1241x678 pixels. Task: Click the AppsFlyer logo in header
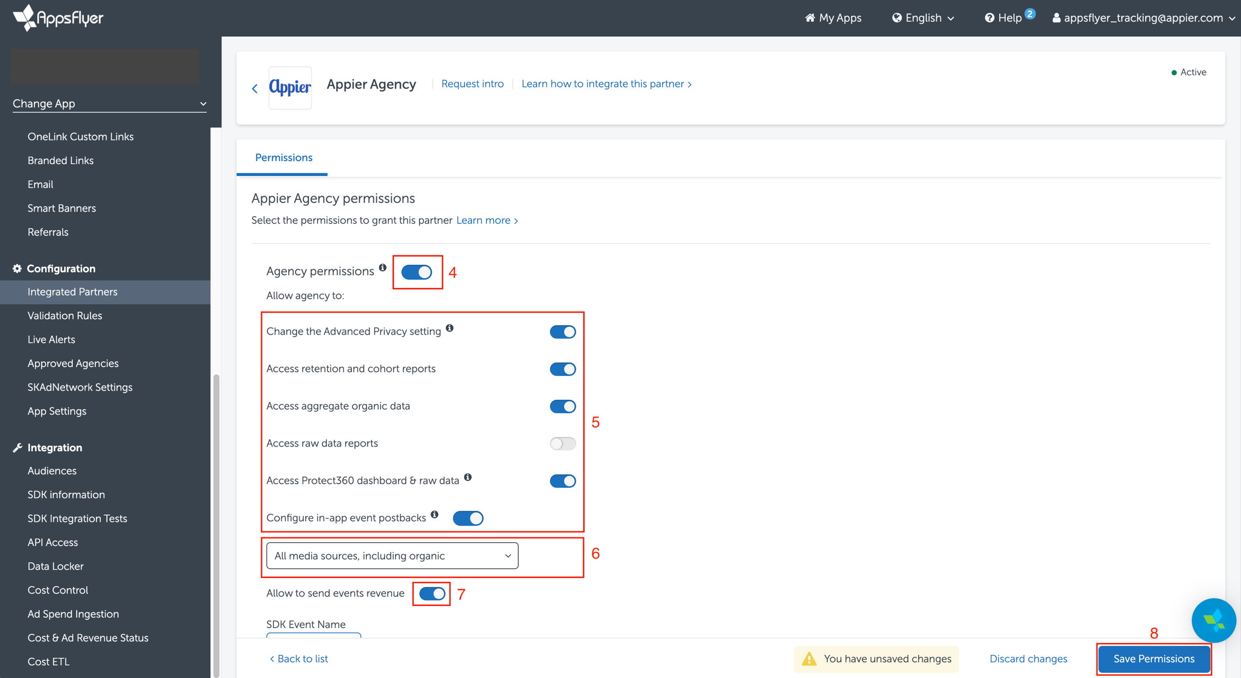pos(58,18)
